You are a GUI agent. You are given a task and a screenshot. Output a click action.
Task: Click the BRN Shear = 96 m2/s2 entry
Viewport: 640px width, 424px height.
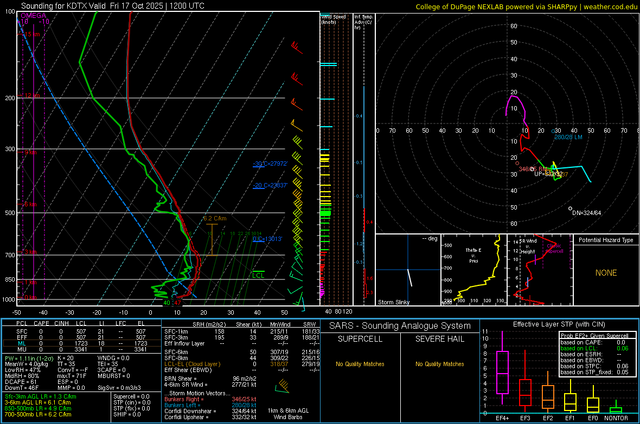click(x=210, y=379)
